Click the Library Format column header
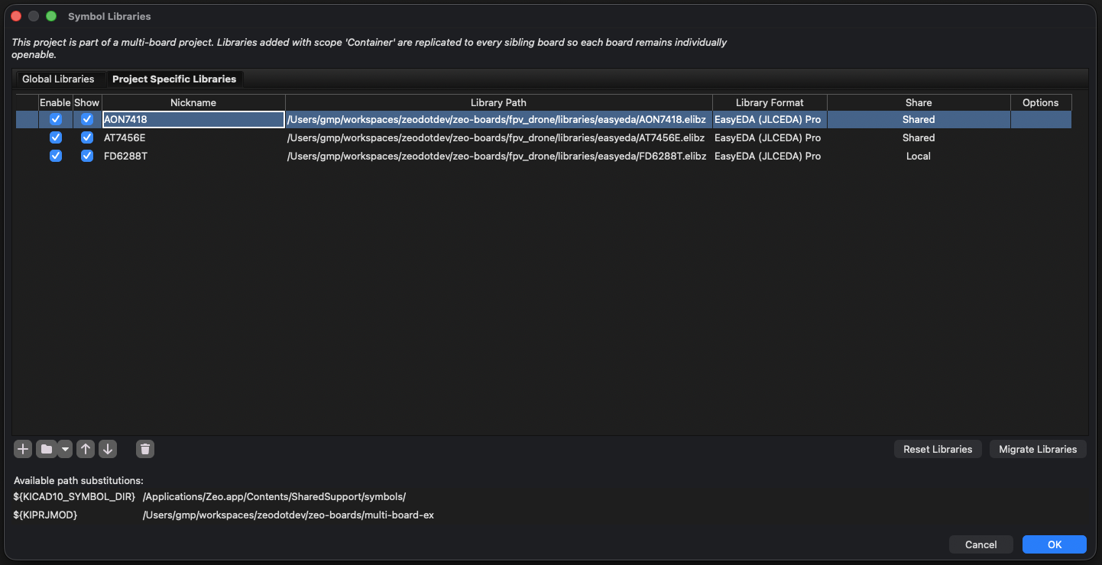This screenshot has height=565, width=1102. tap(770, 102)
